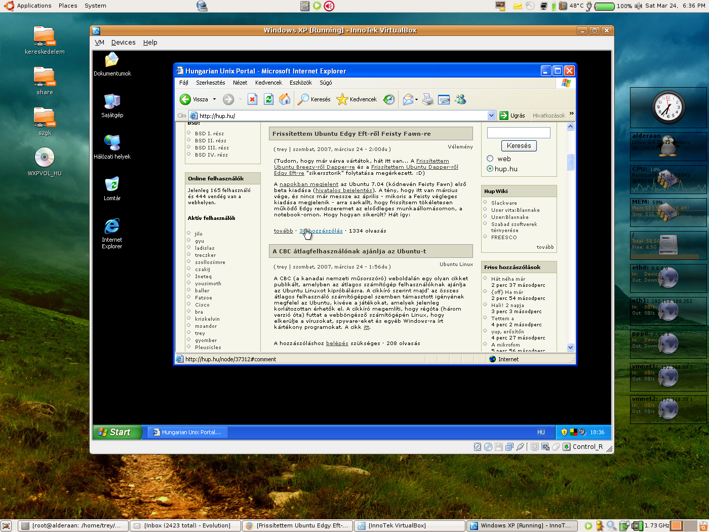The width and height of the screenshot is (709, 532).
Task: Select the kereskedelem SMB share icon
Action: [45, 41]
